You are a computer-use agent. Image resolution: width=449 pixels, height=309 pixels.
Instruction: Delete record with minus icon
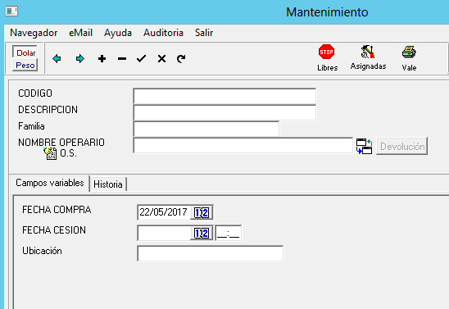[122, 59]
